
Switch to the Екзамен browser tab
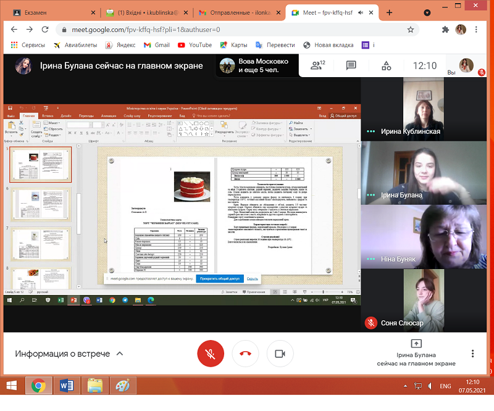pos(53,12)
